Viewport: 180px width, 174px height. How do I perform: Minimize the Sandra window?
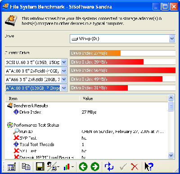pyautogui.click(x=156, y=7)
